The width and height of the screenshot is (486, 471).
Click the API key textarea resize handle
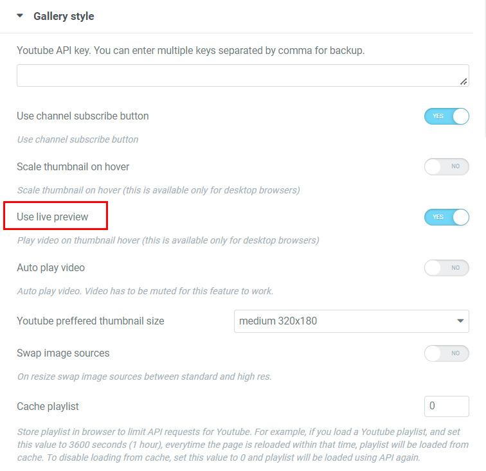pos(464,82)
